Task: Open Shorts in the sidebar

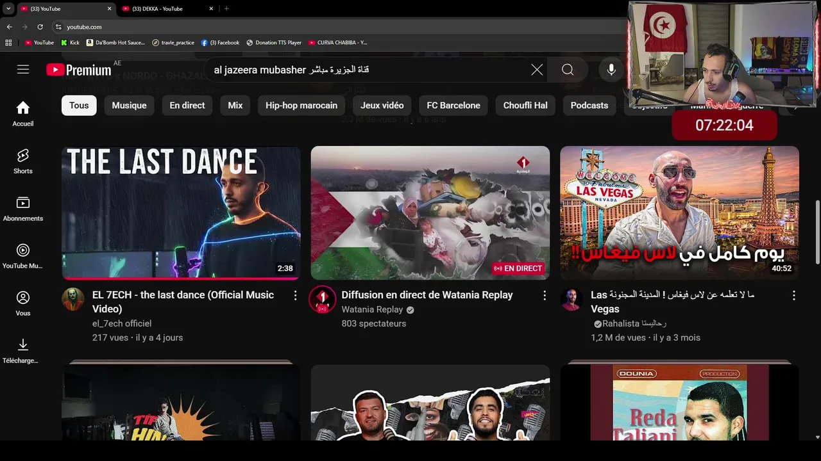Action: (x=23, y=161)
